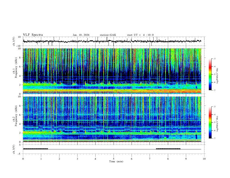This screenshot has height=178, width=230.
Task: Click the ch.2 spectrogram color scale bar
Action: [x=210, y=122]
